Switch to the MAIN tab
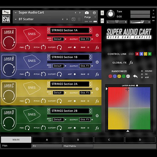Viewport: 157px width, 157px height. [x=16, y=139]
